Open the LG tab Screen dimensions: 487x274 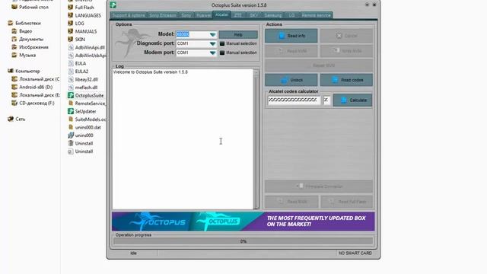click(291, 15)
